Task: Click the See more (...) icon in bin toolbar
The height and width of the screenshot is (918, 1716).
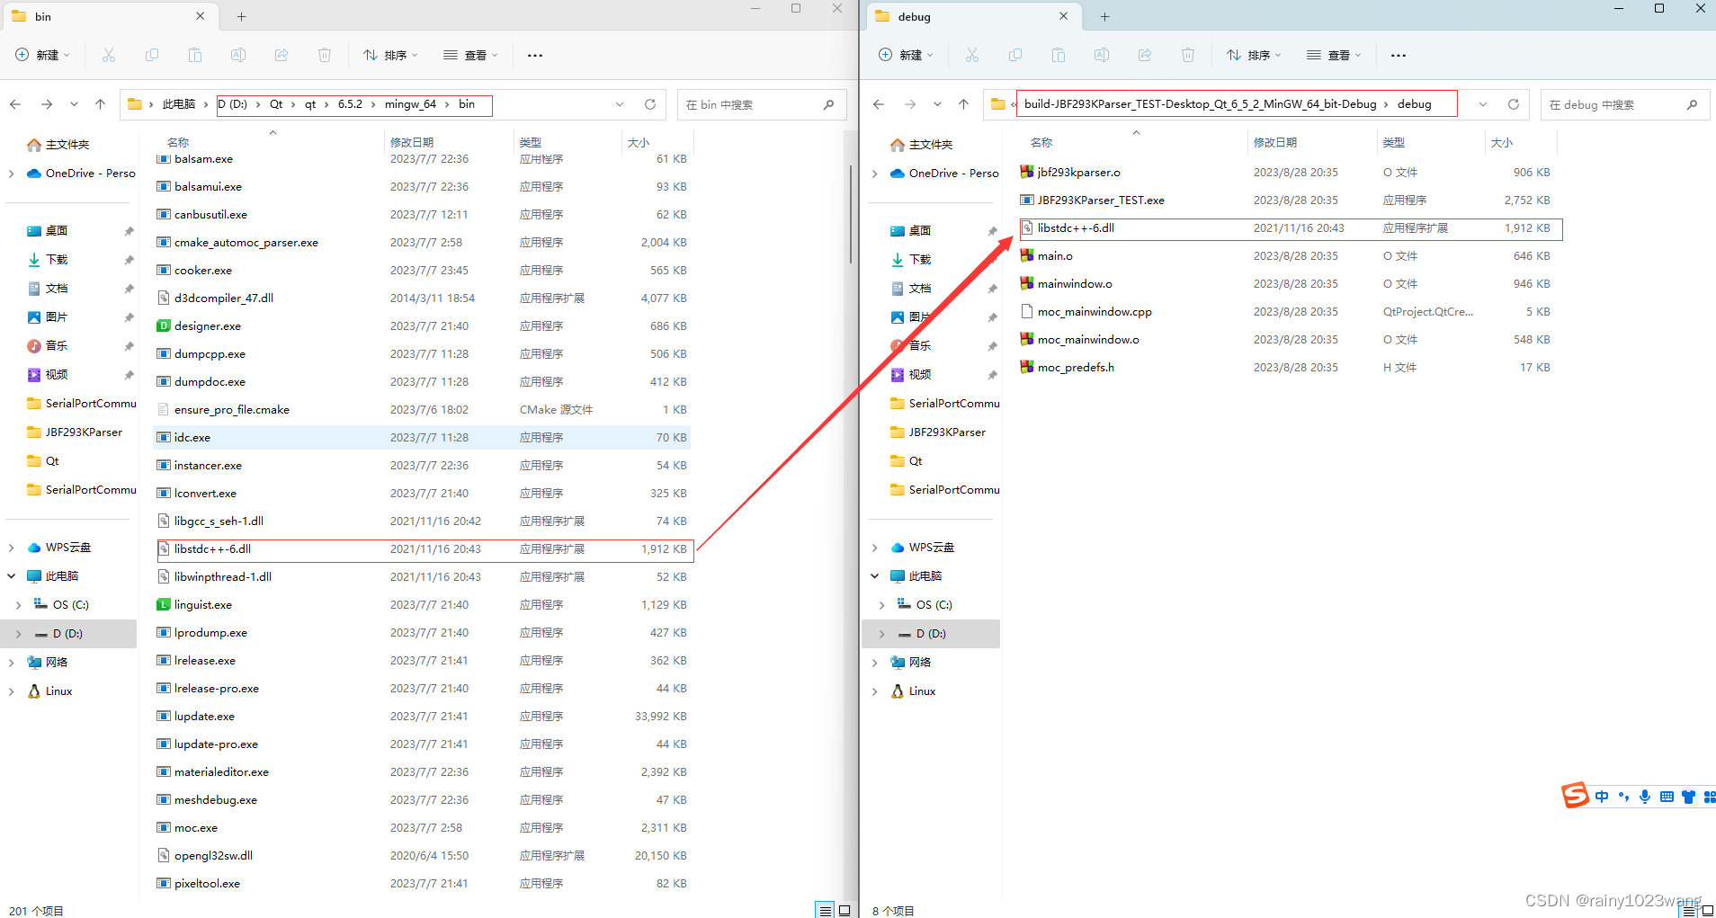Action: pyautogui.click(x=534, y=55)
